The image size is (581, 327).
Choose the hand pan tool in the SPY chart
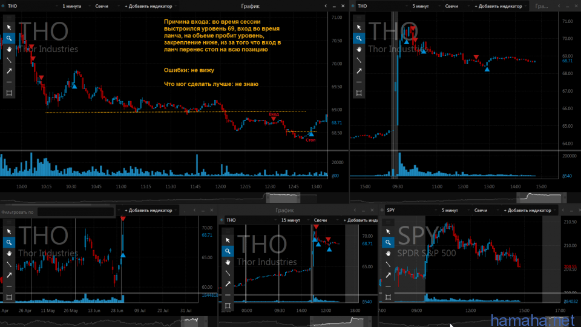pos(388,254)
